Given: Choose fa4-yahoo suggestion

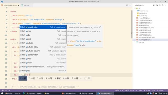Looking at the screenshot, I should pos(43,31).
